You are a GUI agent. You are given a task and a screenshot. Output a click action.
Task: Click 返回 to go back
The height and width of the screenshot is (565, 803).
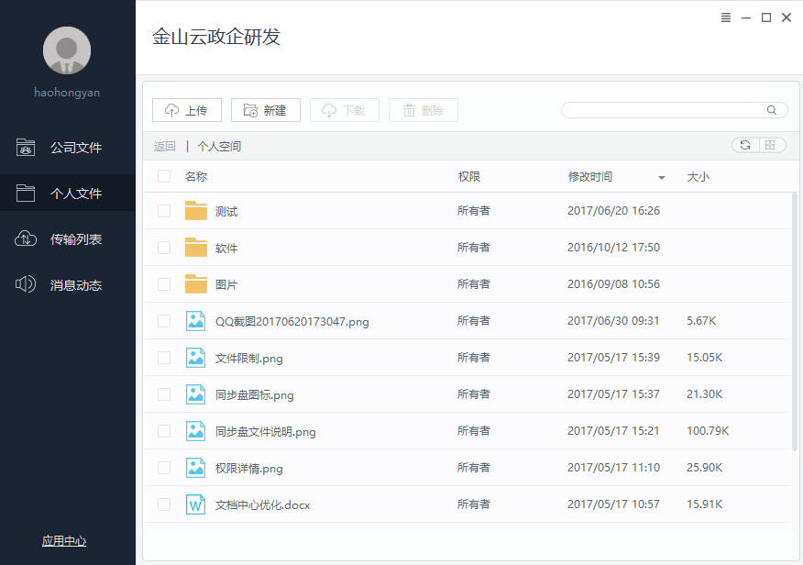(164, 147)
